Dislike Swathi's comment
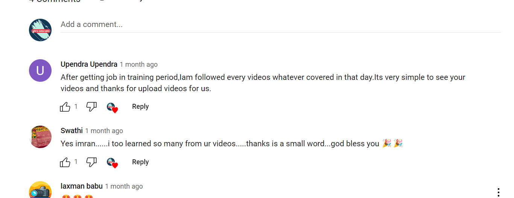The height and width of the screenshot is (198, 514). [x=91, y=162]
